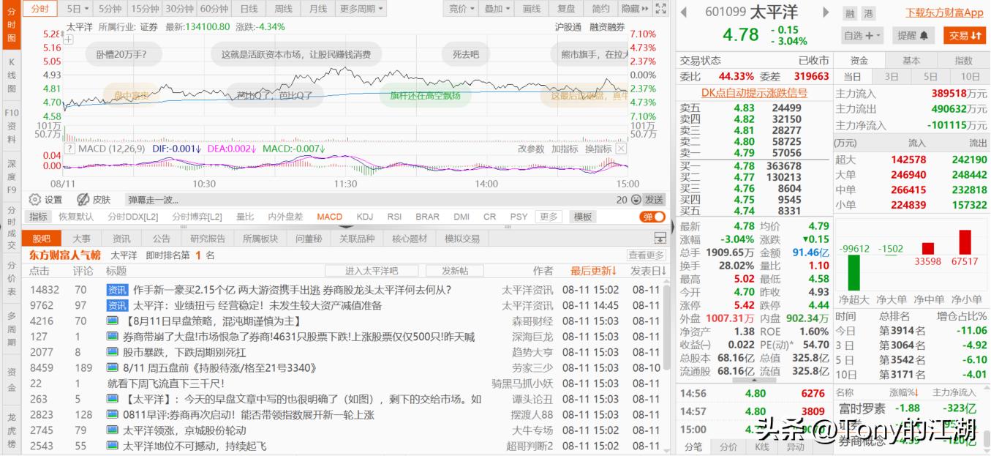The height and width of the screenshot is (456, 991).
Task: Click the pop-out panel icon below 模拟交易
Action: point(660,237)
